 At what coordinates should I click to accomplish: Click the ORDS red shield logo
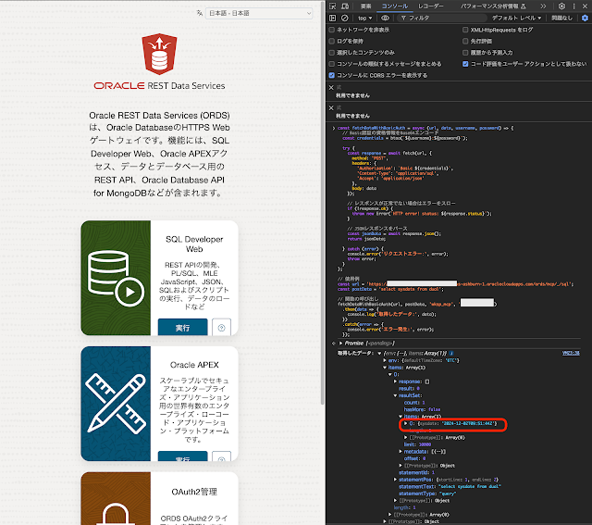pos(159,54)
